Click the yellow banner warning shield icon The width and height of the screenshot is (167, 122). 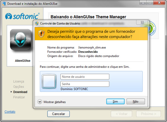pyautogui.click(x=41, y=33)
